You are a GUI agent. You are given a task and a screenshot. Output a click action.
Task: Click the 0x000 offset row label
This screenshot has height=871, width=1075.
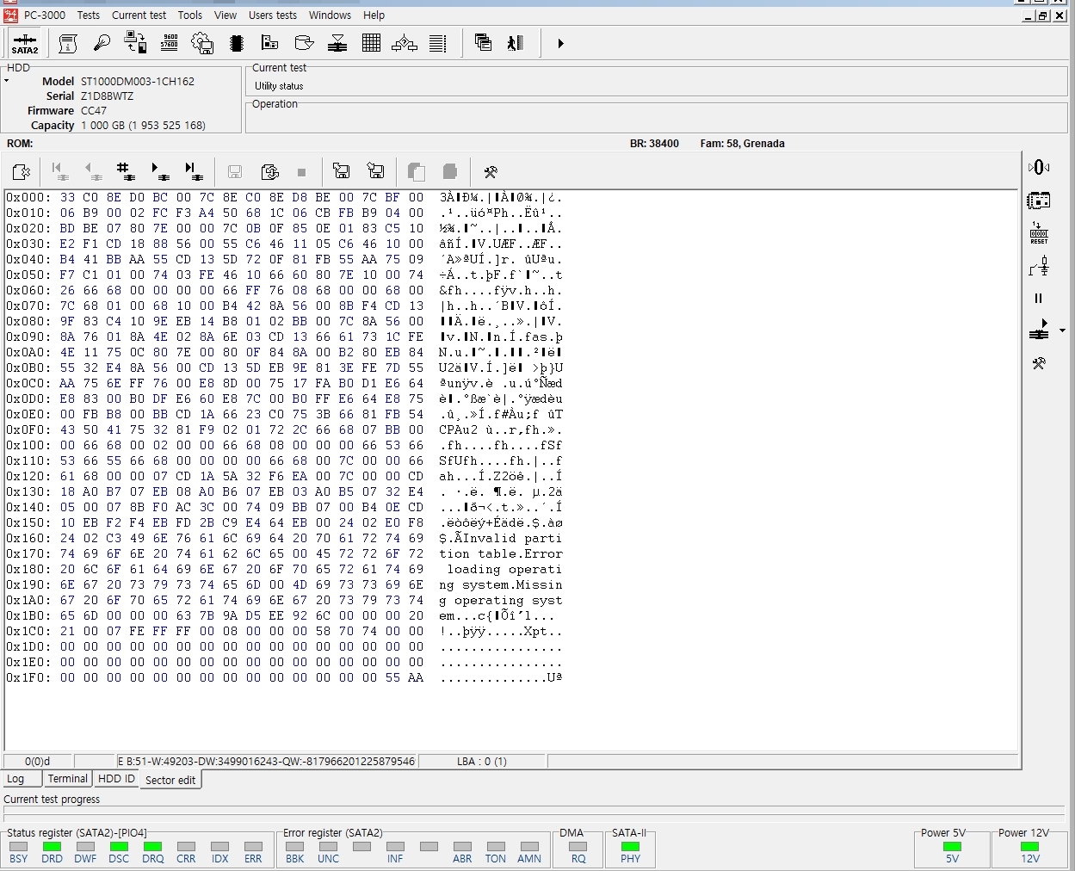[28, 197]
